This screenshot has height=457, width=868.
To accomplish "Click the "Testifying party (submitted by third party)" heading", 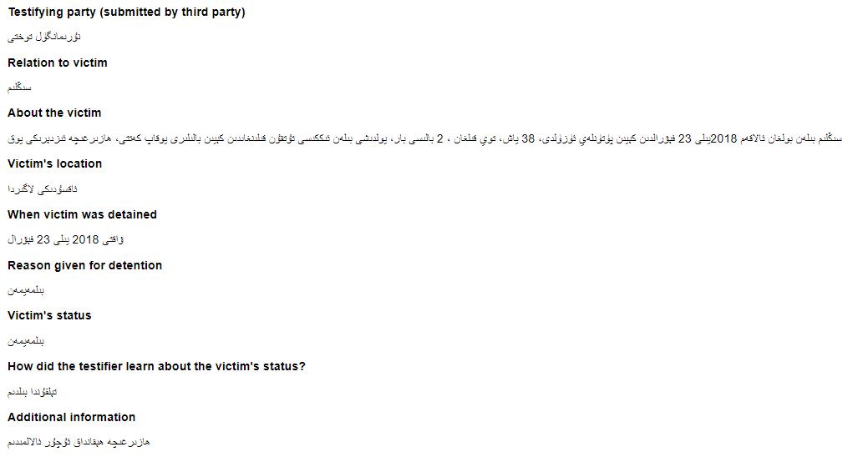I will coord(126,13).
